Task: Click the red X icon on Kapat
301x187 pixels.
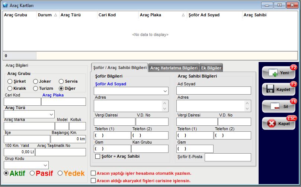Action: (x=271, y=124)
